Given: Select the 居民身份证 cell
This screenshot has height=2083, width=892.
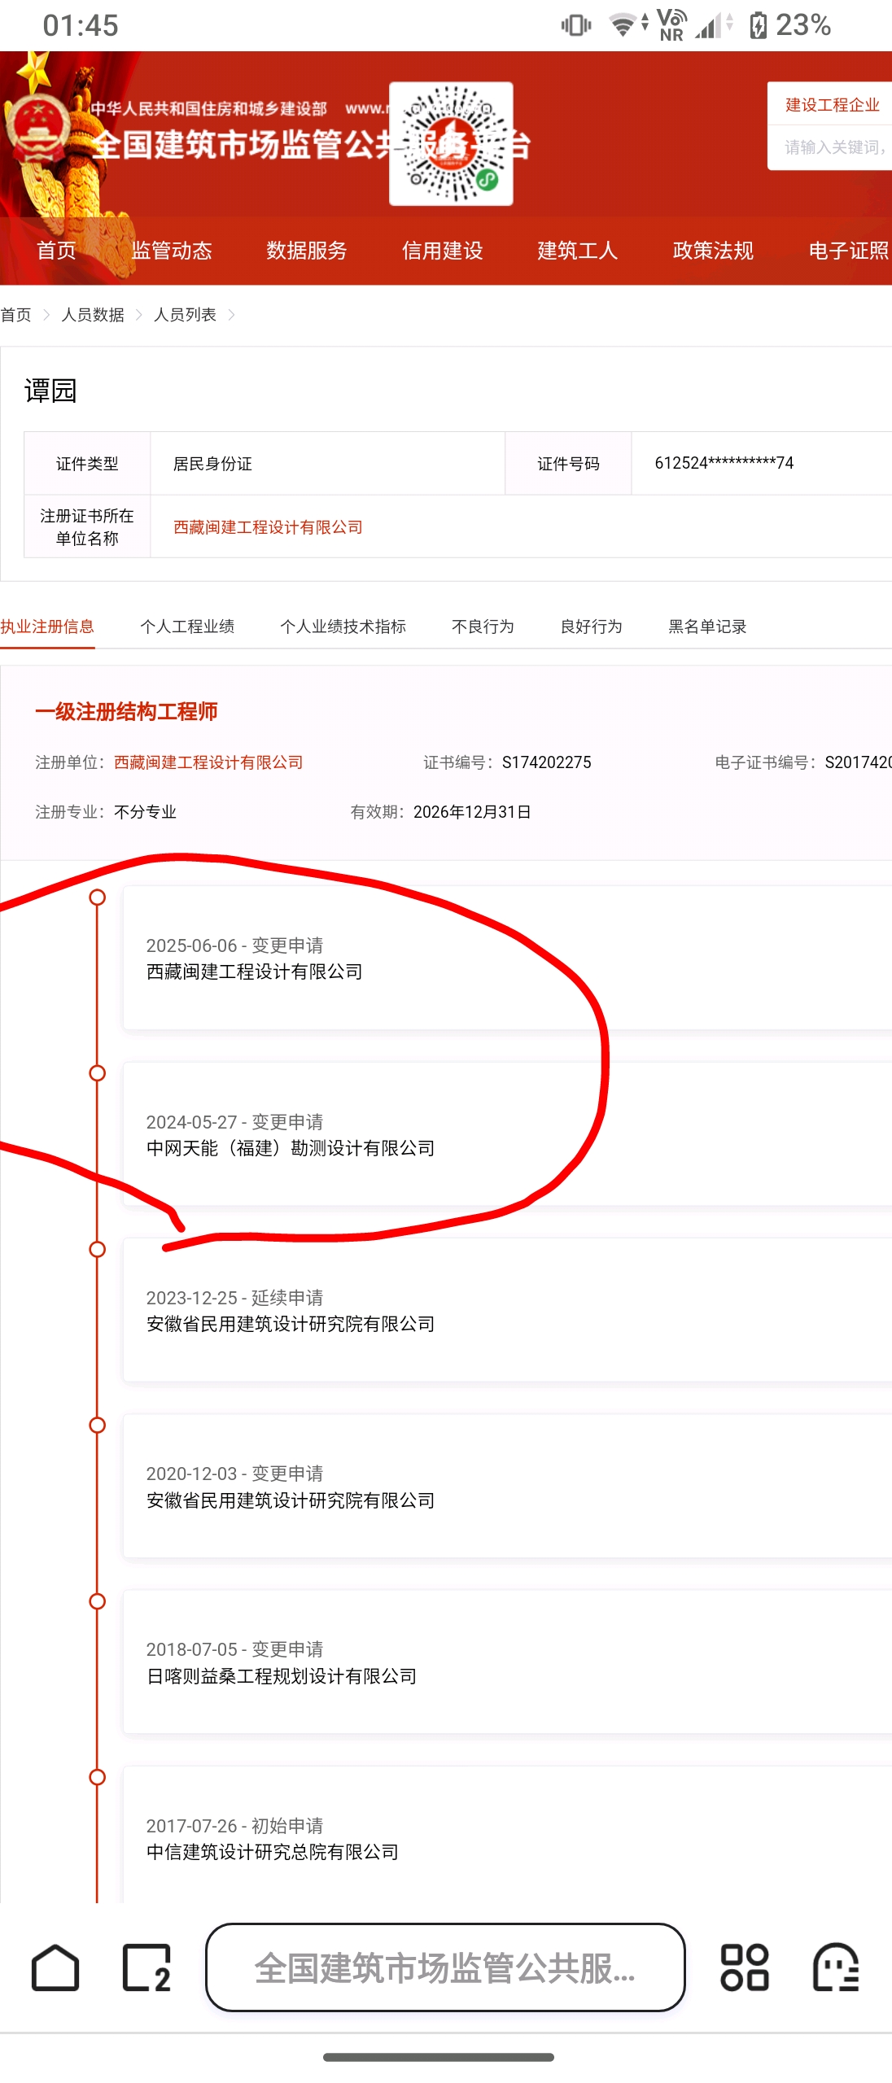Looking at the screenshot, I should 327,463.
